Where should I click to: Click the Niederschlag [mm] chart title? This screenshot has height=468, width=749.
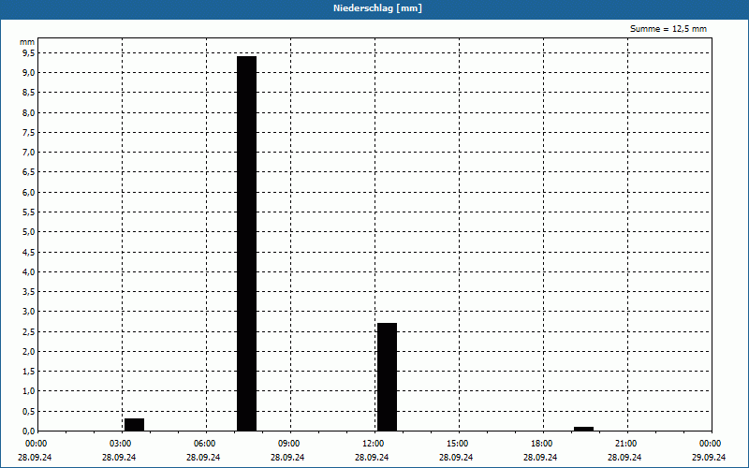pos(377,8)
